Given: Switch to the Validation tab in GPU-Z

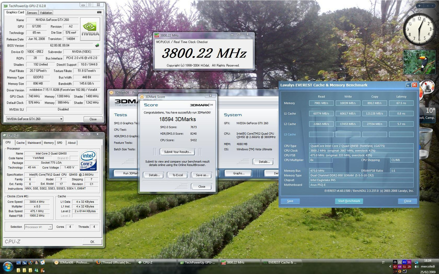Looking at the screenshot, I should point(46,13).
